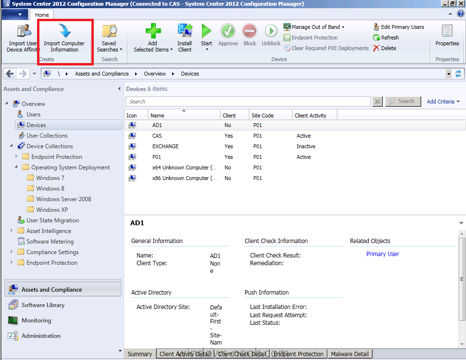Click Devices in breadcrumb path

[x=190, y=74]
